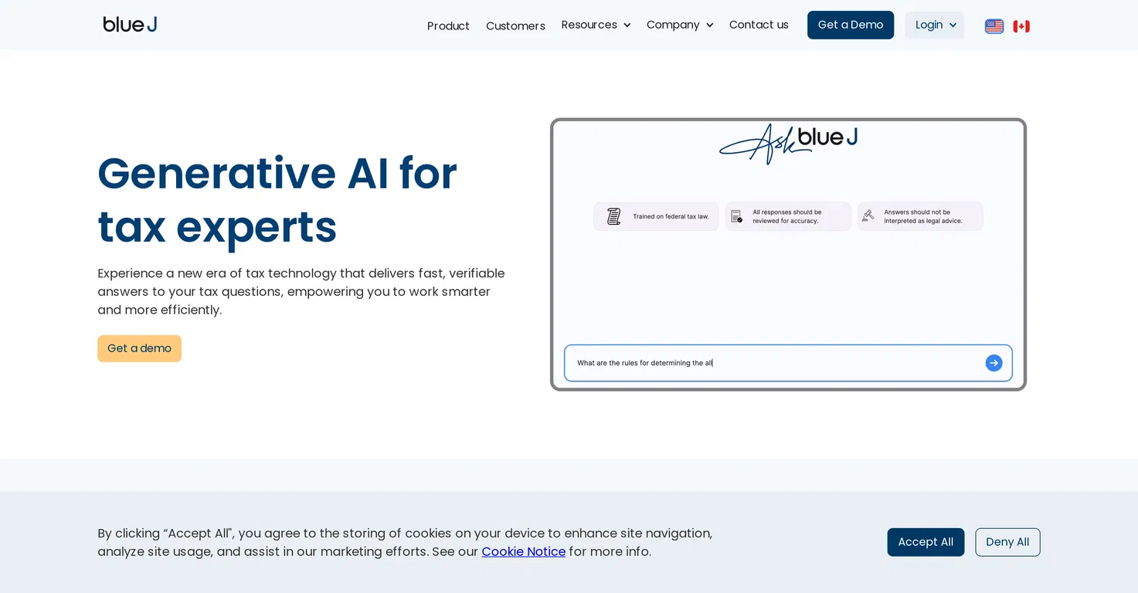Click the Generative AI for tax experts heading
The width and height of the screenshot is (1138, 593).
coord(277,200)
